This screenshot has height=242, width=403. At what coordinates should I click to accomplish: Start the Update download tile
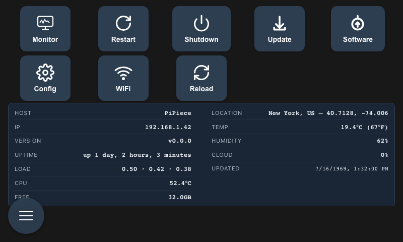tap(280, 29)
